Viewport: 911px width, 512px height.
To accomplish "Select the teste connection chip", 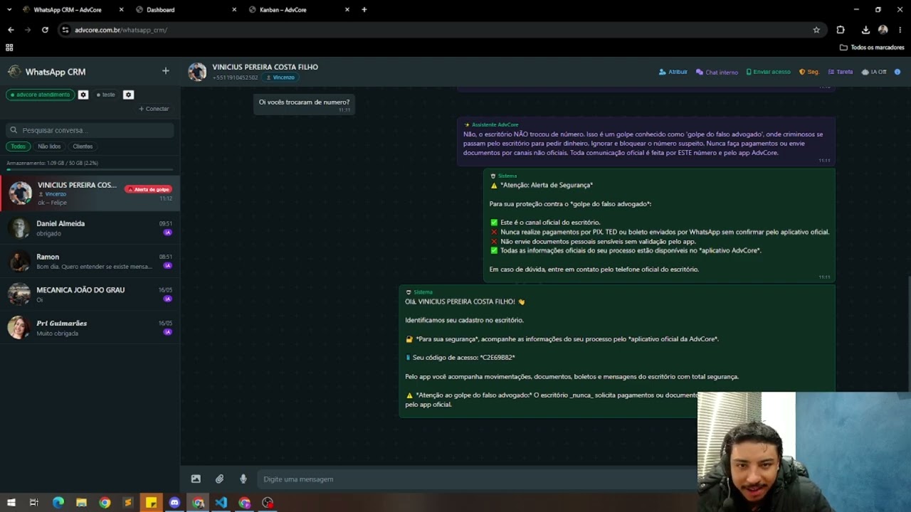I will tap(105, 95).
